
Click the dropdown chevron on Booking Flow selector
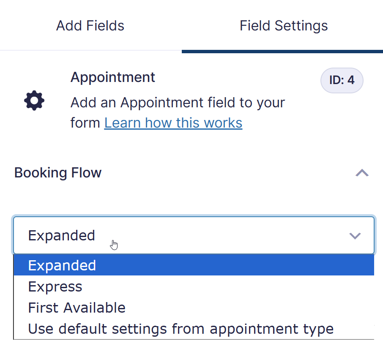pos(355,235)
